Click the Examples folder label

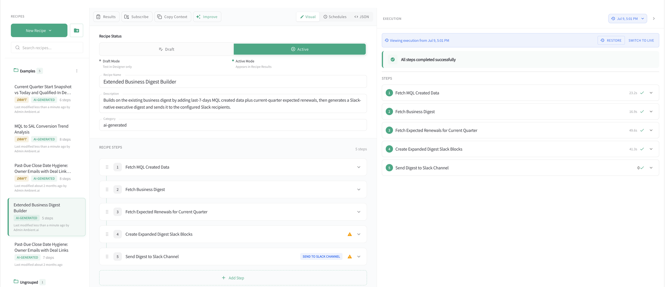click(x=28, y=71)
